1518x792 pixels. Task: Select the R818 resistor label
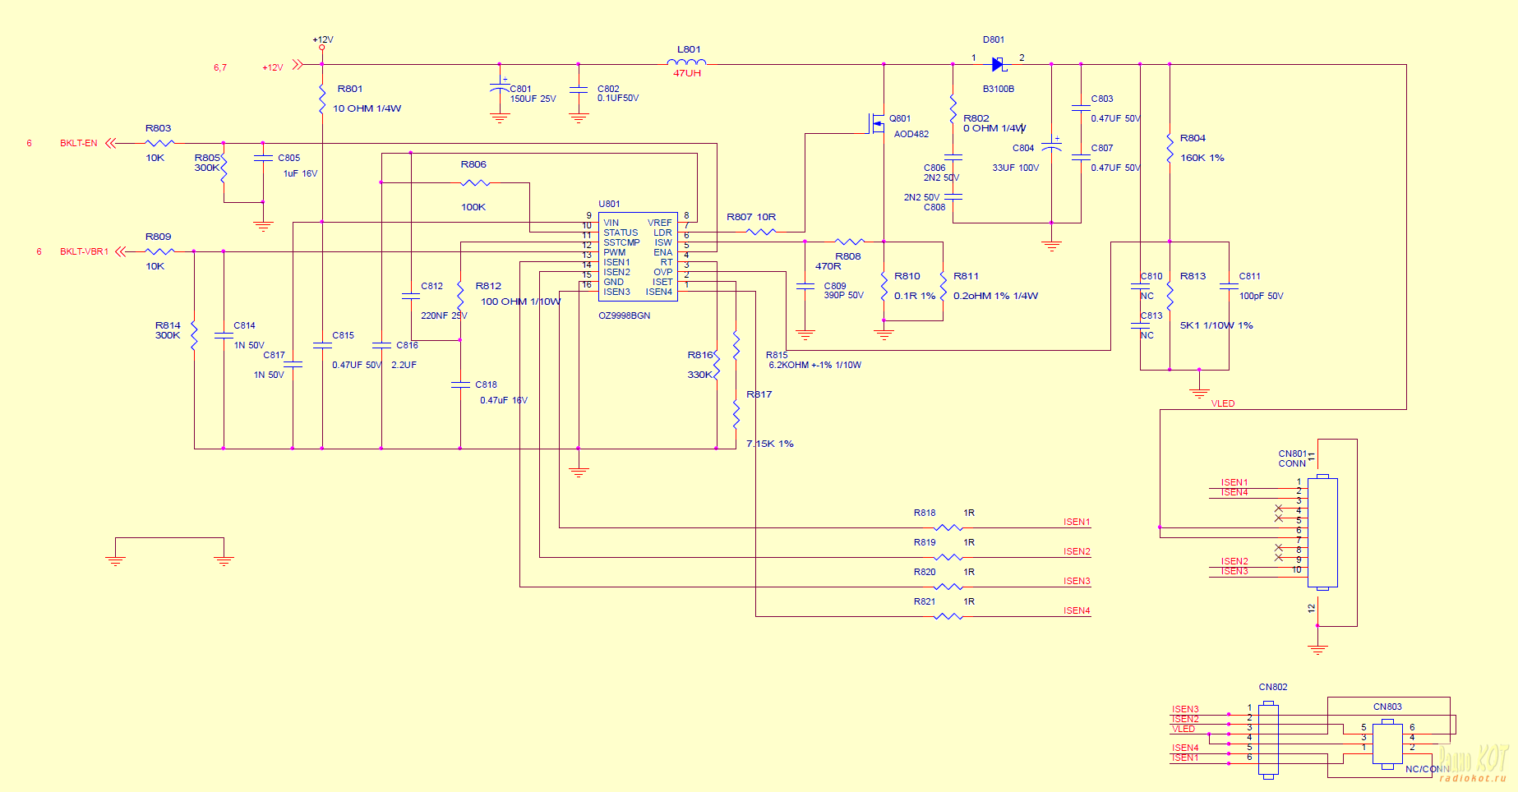tap(925, 513)
